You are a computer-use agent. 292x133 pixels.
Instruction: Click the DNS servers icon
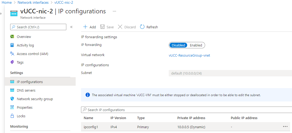click(x=12, y=90)
